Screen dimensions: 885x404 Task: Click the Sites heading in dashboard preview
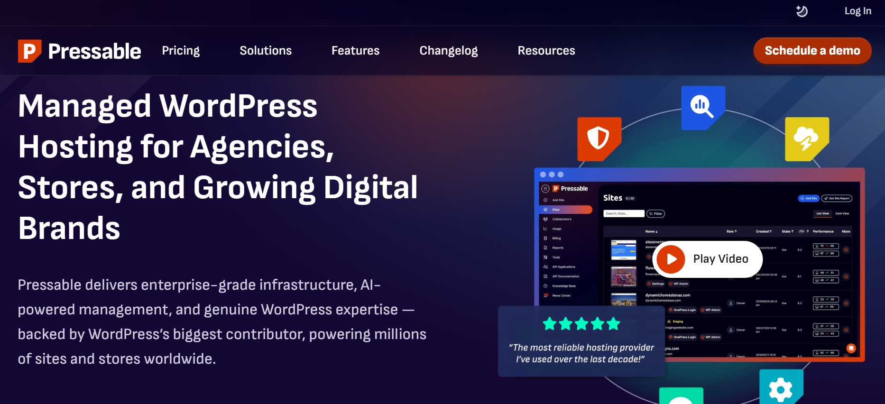[x=612, y=198]
